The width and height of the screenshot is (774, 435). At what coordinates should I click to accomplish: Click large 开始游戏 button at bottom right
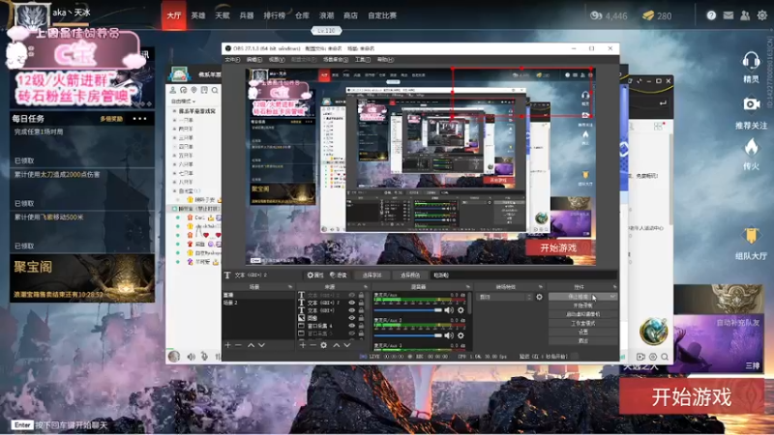pos(692,397)
